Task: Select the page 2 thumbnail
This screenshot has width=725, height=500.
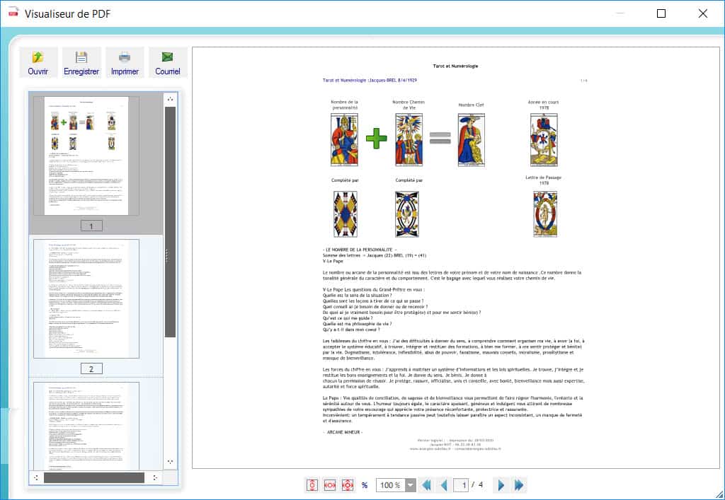Action: 86,298
